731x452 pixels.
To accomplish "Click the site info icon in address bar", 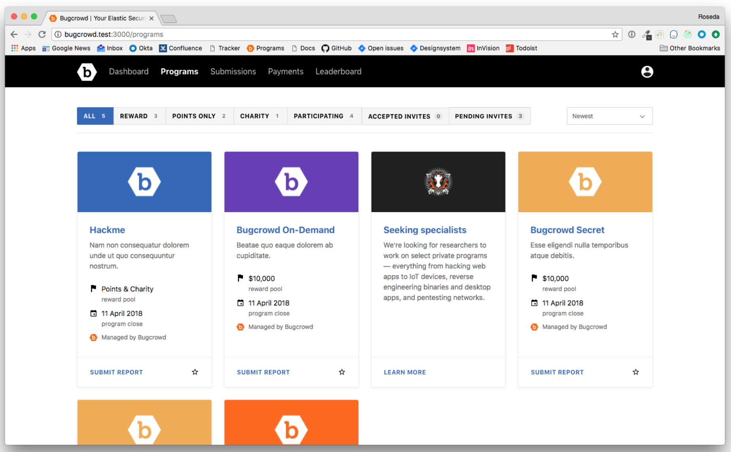I will [x=58, y=34].
